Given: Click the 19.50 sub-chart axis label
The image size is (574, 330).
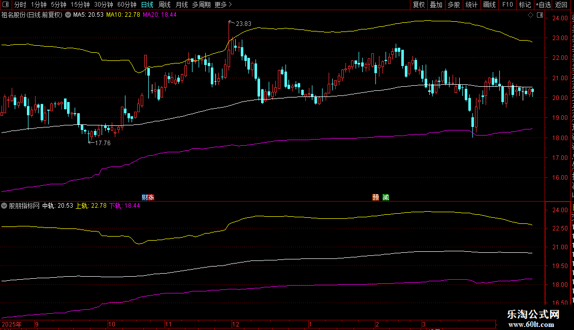Looking at the screenshot, I should (x=560, y=266).
